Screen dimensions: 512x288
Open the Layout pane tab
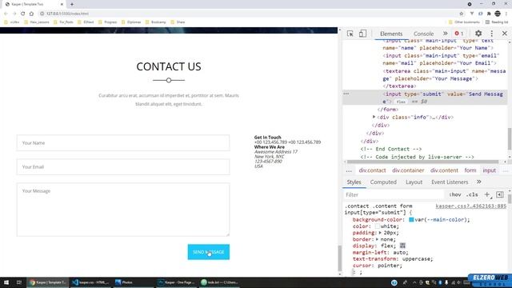(x=414, y=182)
